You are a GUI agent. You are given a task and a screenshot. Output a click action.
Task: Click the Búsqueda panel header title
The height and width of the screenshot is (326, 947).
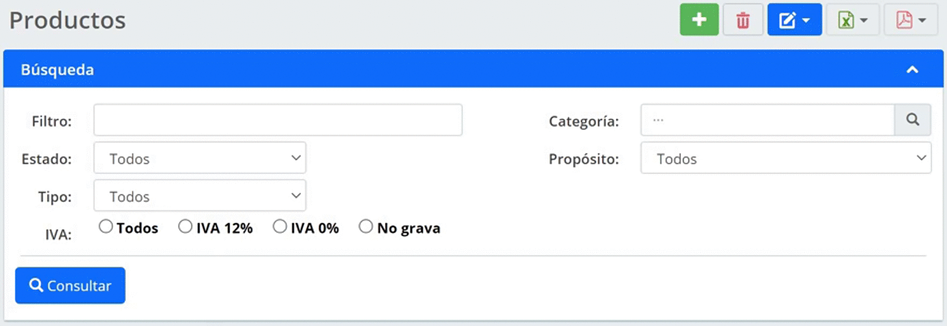tap(57, 70)
